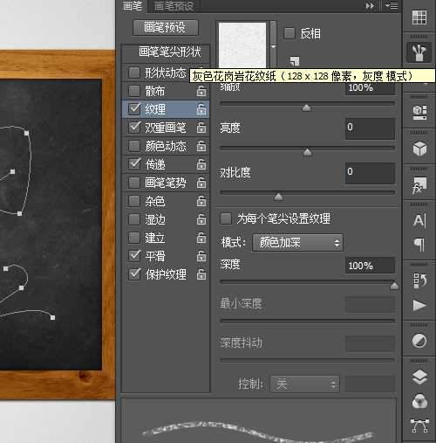Switch to the 画笔预设 tab
This screenshot has width=436, height=443.
(174, 6)
